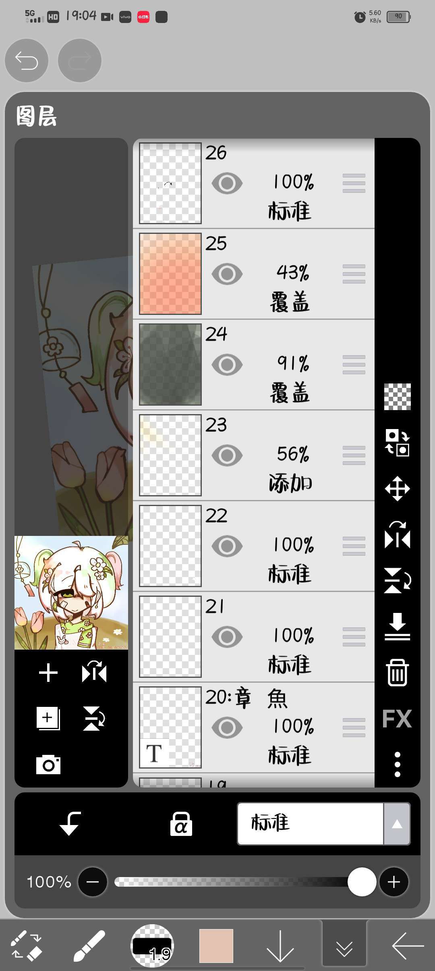Open the beige current color swatch
The image size is (435, 971).
coord(216,946)
